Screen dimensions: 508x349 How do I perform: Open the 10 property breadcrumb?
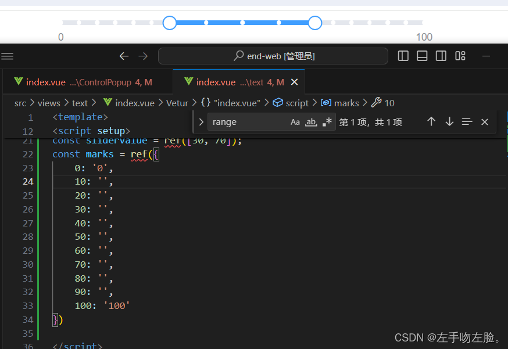click(x=382, y=103)
